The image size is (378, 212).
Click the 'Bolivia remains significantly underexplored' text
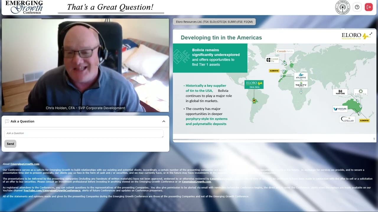pos(216,52)
